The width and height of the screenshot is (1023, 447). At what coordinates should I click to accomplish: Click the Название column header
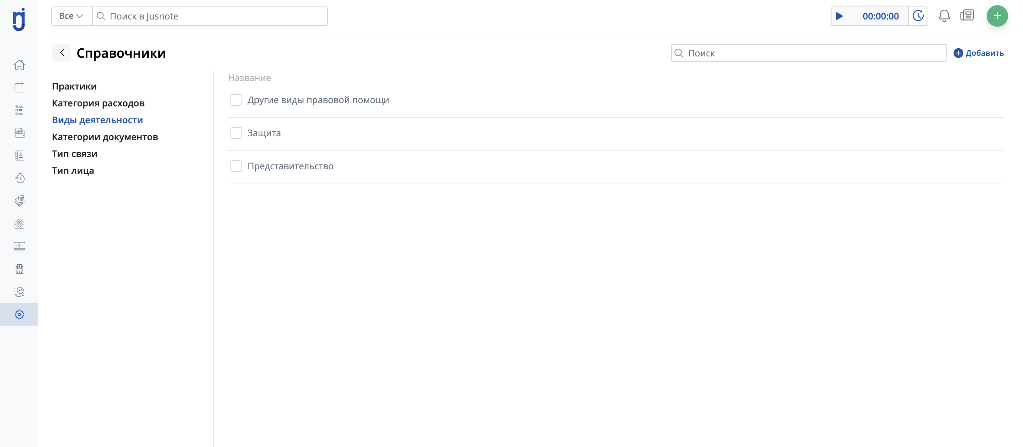(249, 78)
